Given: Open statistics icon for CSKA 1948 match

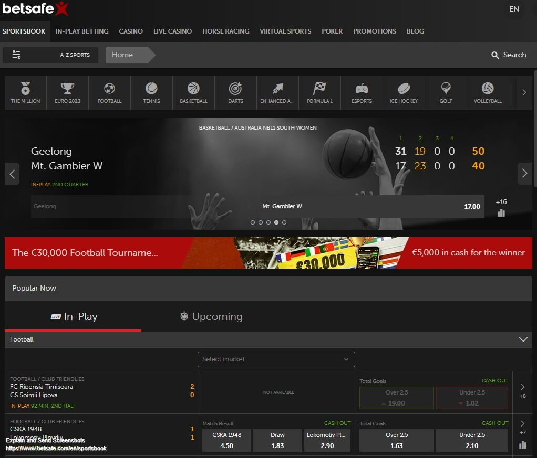Looking at the screenshot, I should (x=523, y=445).
